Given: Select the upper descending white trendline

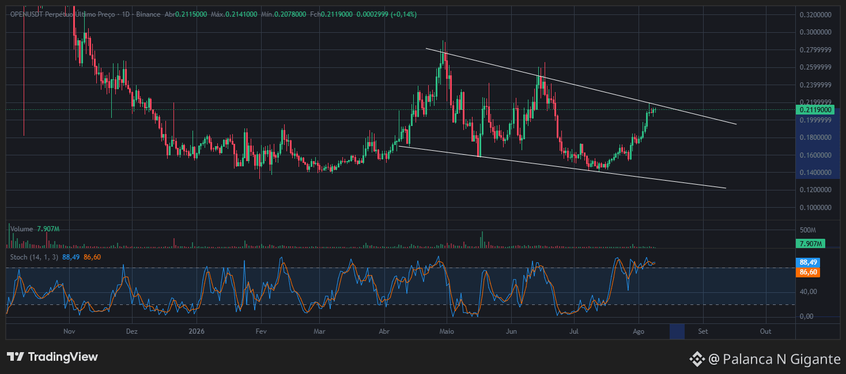Looking at the screenshot, I should point(581,86).
